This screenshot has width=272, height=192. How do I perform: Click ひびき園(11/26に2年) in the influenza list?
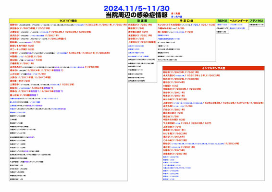pos(175,133)
